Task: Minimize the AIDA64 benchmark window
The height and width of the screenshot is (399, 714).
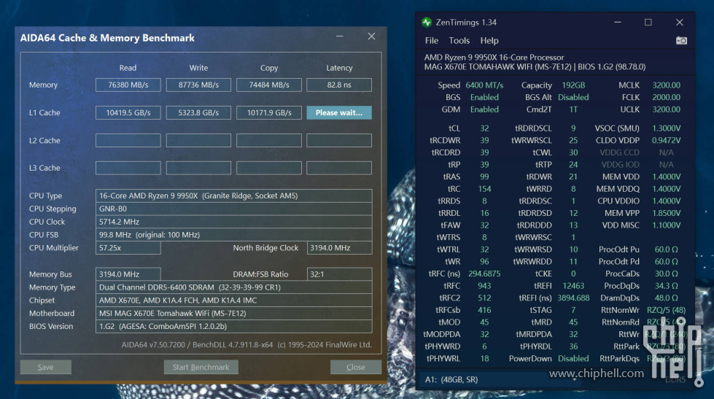Action: point(340,36)
